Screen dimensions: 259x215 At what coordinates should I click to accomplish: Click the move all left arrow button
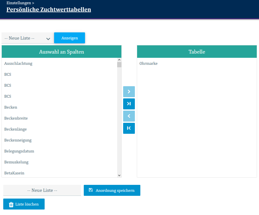click(129, 128)
